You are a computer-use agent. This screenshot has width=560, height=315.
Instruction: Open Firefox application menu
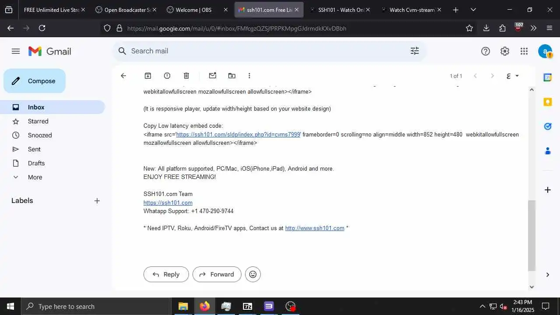549,28
